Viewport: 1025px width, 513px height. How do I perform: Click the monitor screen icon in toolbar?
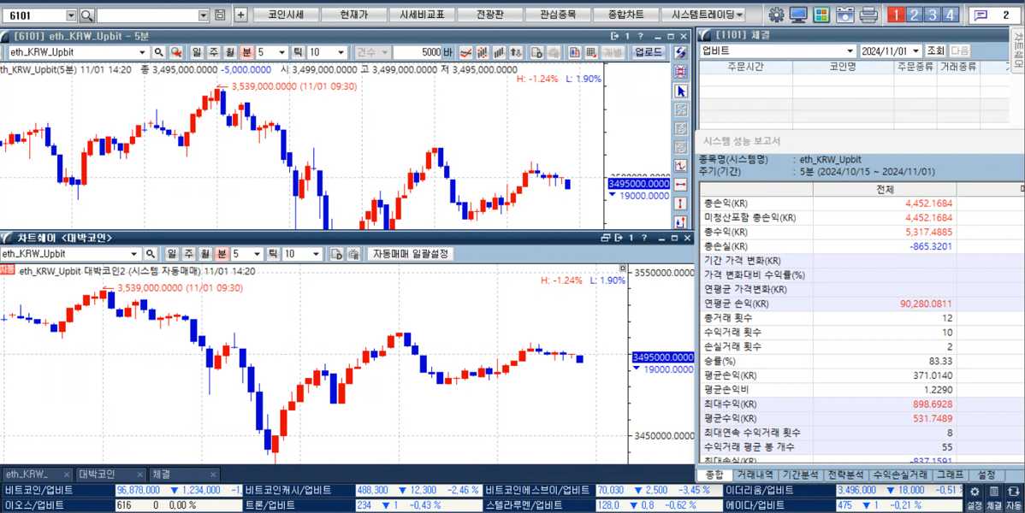(798, 15)
